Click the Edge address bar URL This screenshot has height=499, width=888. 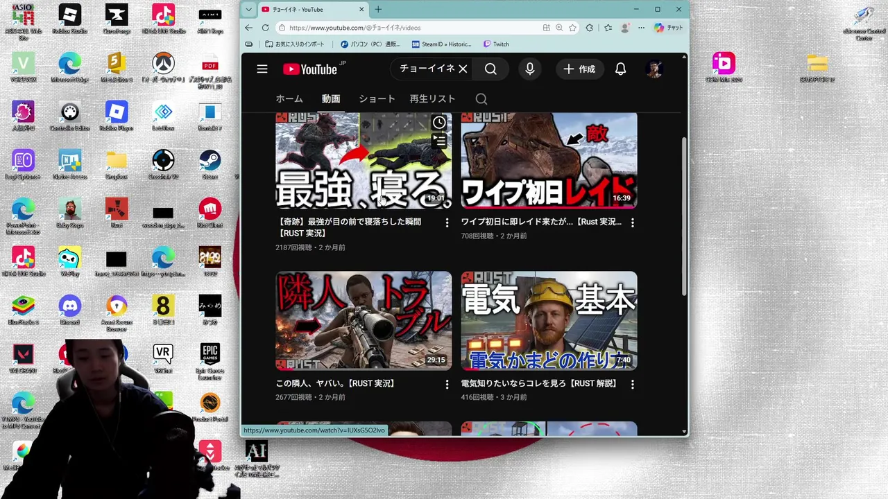[x=355, y=28]
